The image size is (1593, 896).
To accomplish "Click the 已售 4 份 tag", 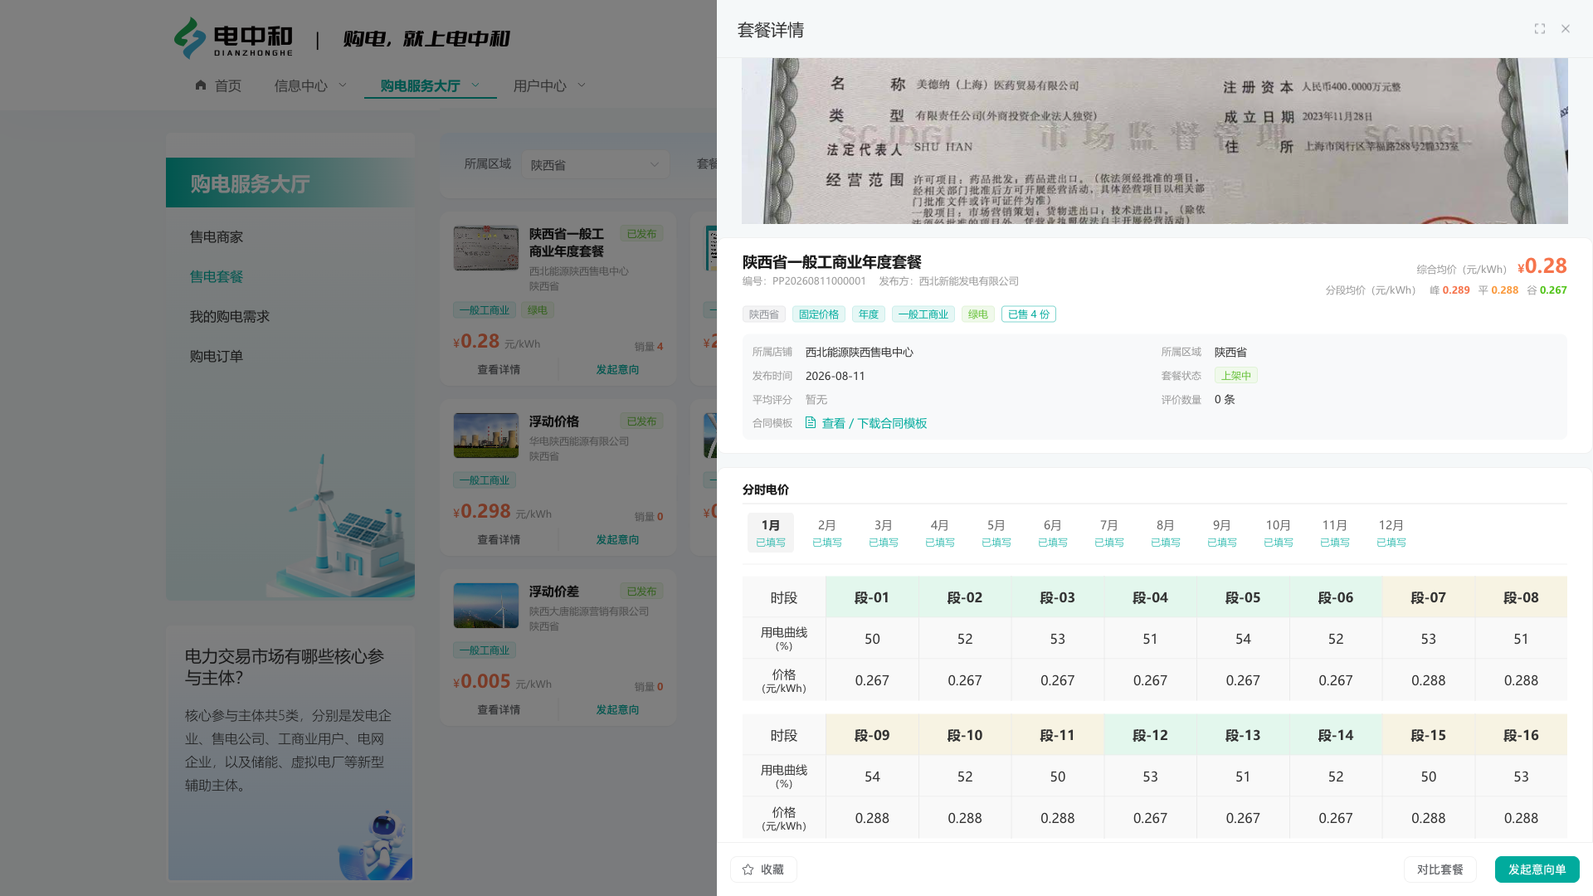I will pyautogui.click(x=1029, y=314).
